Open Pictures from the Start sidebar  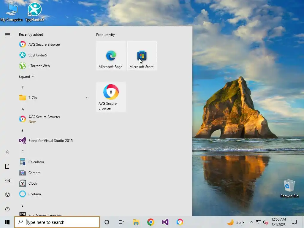click(7, 180)
